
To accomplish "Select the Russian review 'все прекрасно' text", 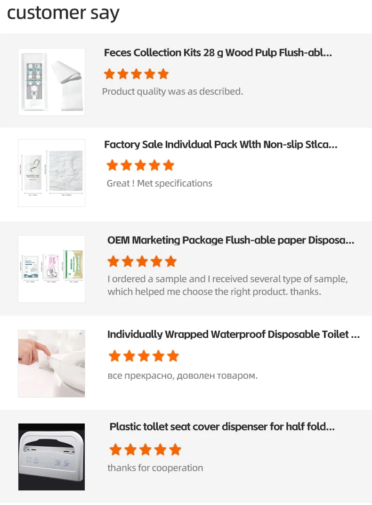I will click(182, 375).
